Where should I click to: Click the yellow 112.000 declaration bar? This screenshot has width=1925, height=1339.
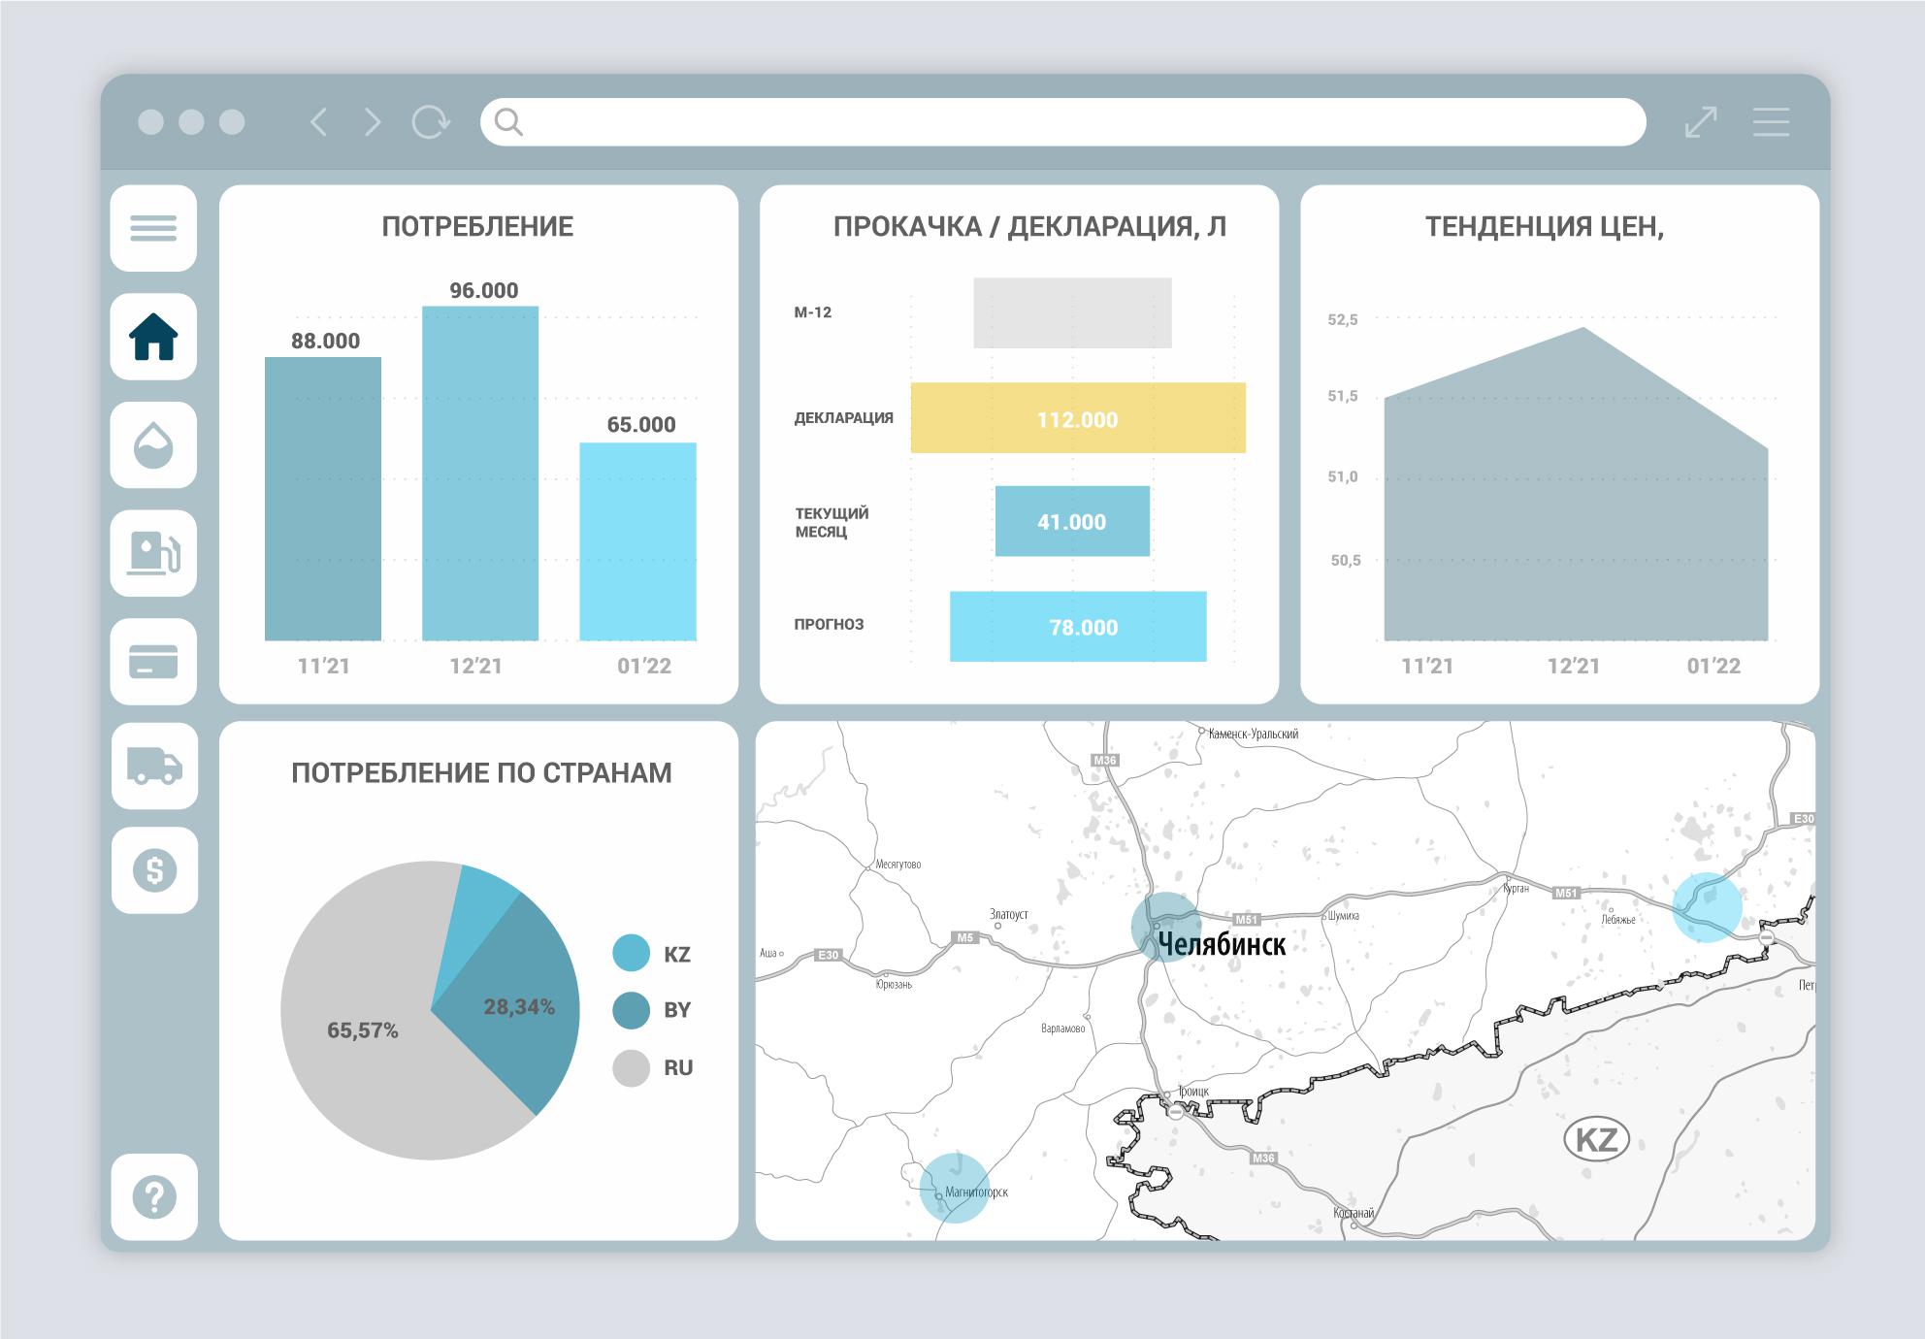[1078, 418]
